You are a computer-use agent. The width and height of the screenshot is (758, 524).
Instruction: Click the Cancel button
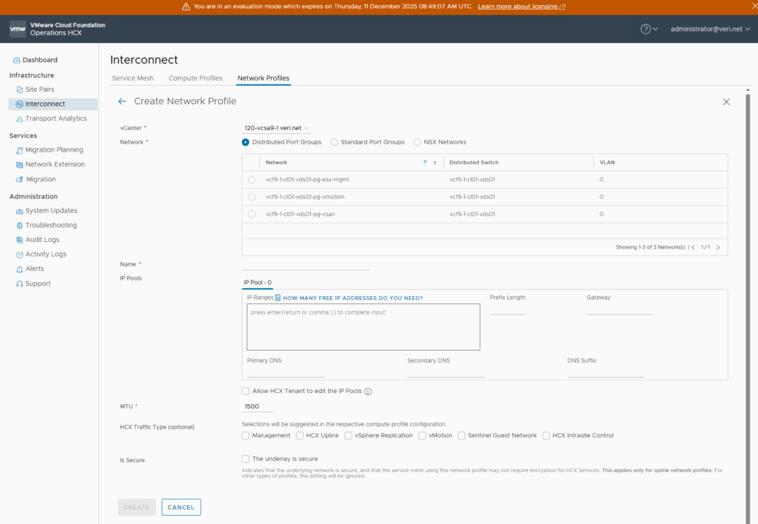pyautogui.click(x=181, y=507)
